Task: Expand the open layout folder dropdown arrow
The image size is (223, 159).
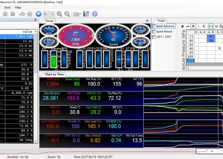Action: 80,14
